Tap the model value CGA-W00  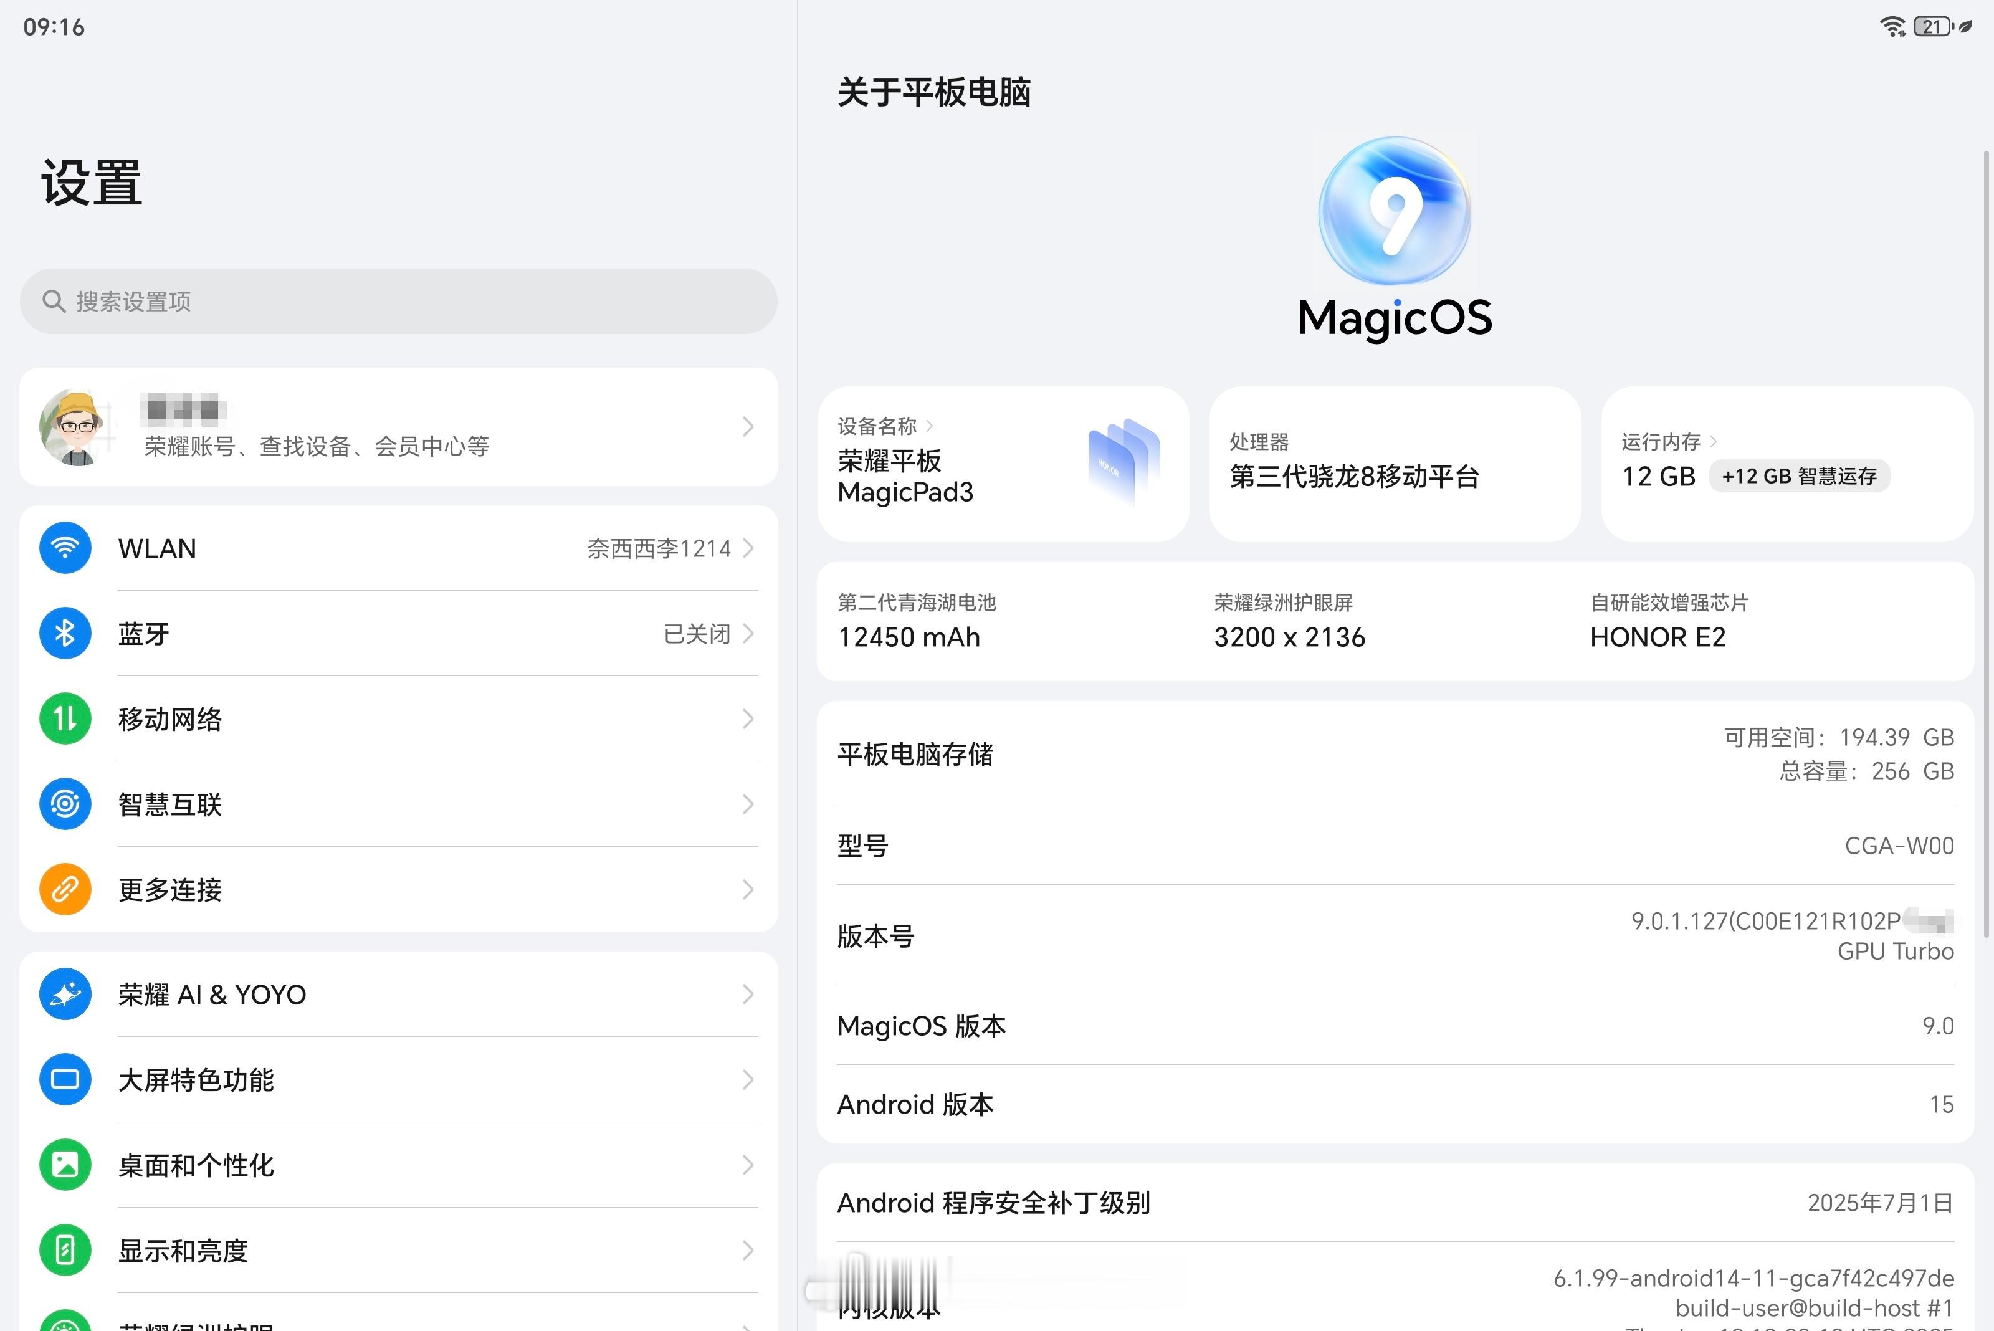pyautogui.click(x=1899, y=846)
